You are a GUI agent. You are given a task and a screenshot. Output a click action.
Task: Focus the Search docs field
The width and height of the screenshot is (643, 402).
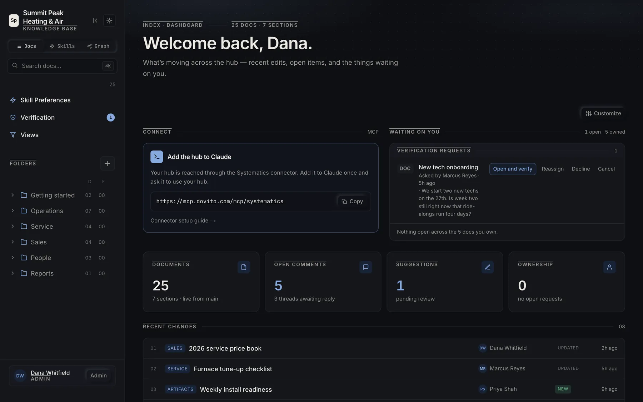[x=62, y=66]
